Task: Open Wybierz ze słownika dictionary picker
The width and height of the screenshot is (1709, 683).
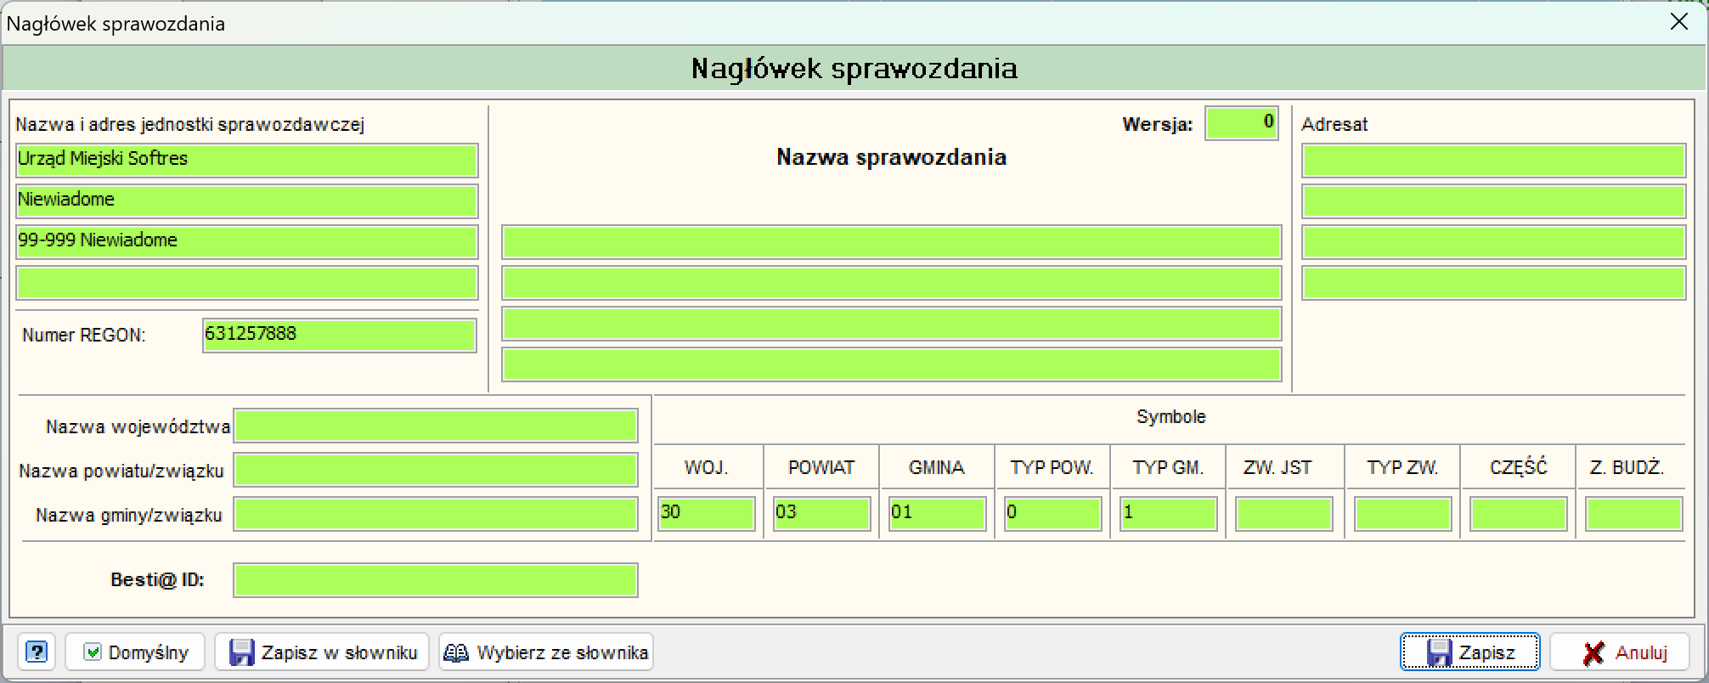Action: [x=546, y=652]
